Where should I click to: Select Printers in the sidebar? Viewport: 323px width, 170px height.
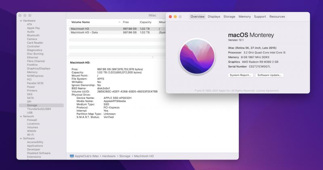(32, 91)
